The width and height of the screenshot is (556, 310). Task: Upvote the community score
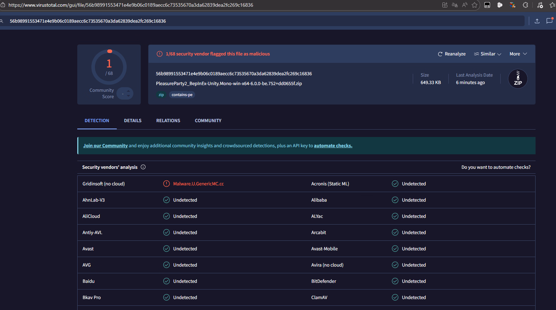[x=128, y=91]
